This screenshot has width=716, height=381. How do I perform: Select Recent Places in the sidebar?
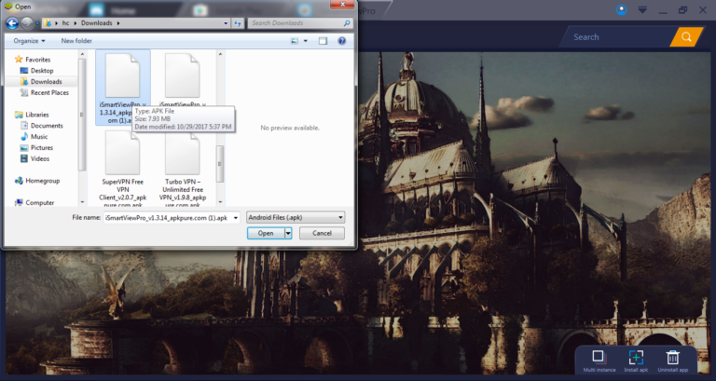48,92
